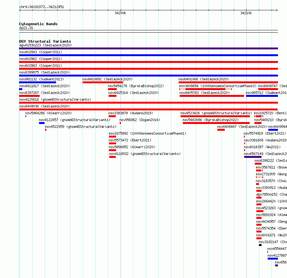The height and width of the screenshot is (278, 287).
Task: Click the nsv6408747 variant label
Action: coord(272,86)
